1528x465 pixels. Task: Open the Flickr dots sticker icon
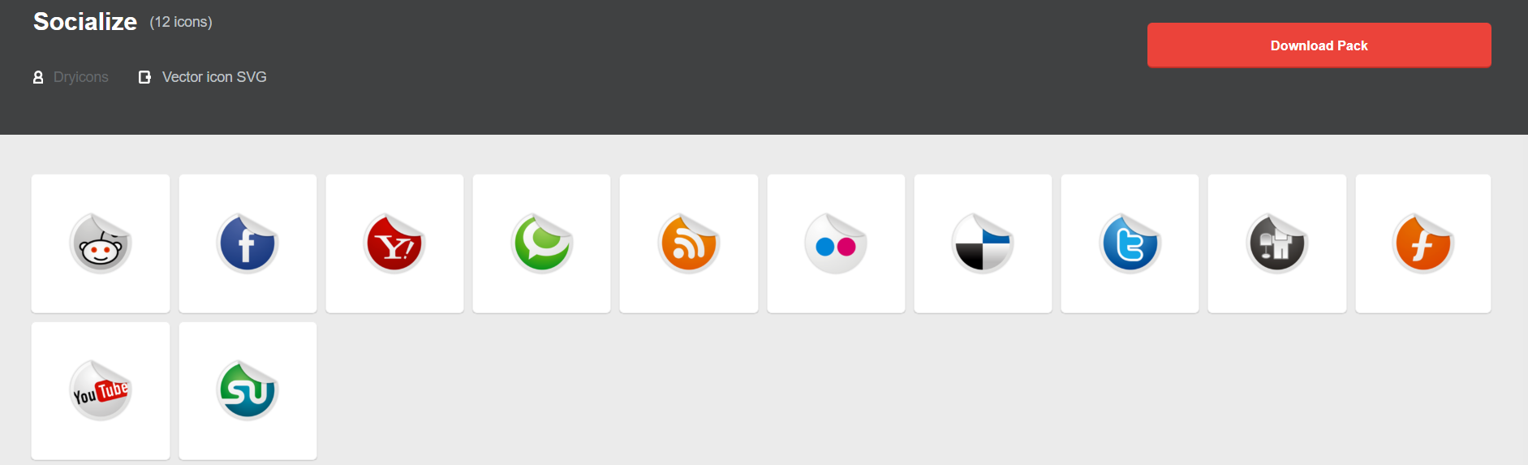836,243
